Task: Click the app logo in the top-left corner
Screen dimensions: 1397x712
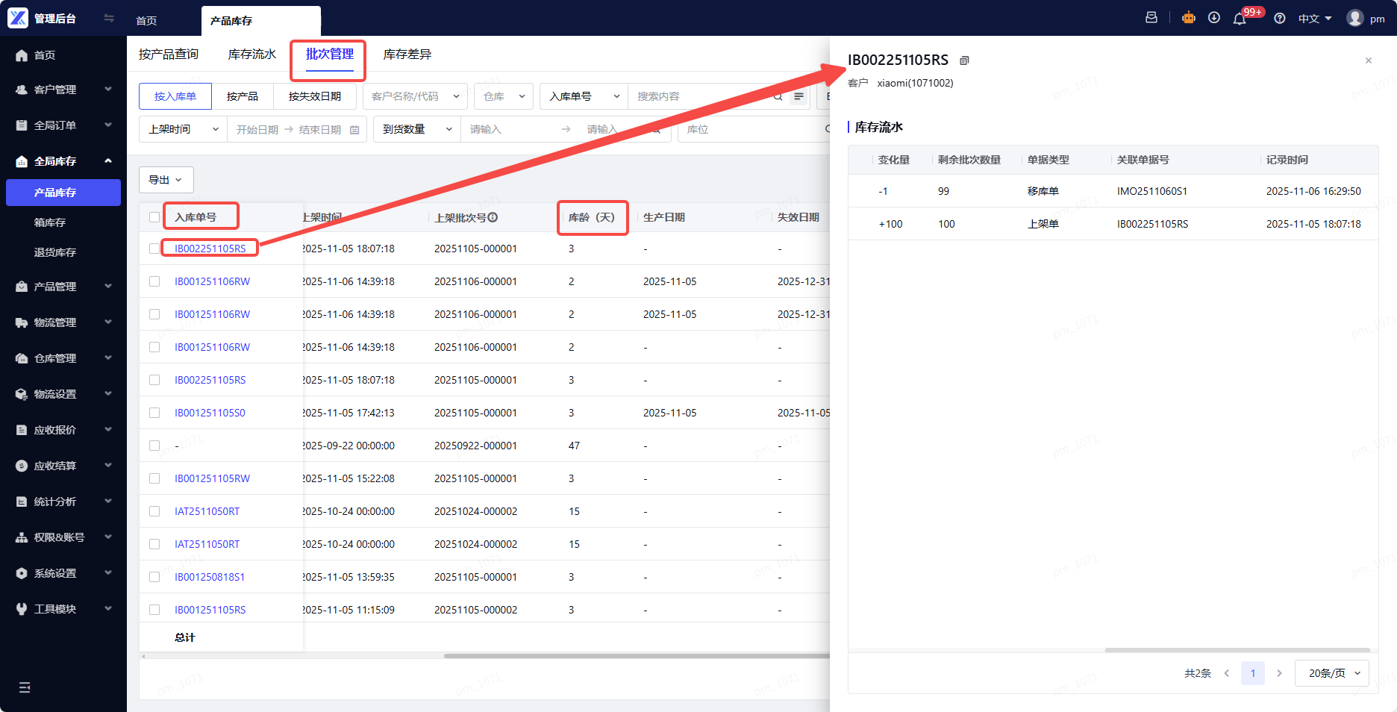Action: click(x=18, y=18)
